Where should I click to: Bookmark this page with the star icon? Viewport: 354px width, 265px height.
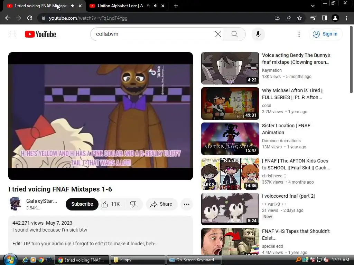point(299,18)
